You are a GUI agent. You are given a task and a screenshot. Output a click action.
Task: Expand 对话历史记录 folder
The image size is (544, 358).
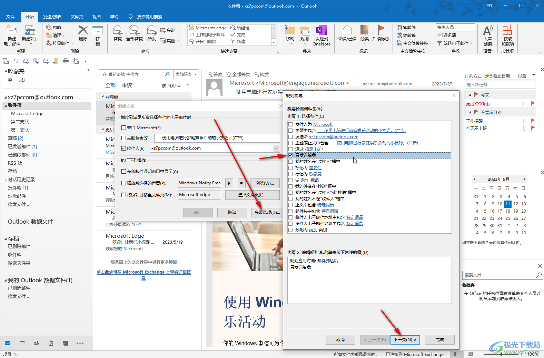pyautogui.click(x=6, y=180)
